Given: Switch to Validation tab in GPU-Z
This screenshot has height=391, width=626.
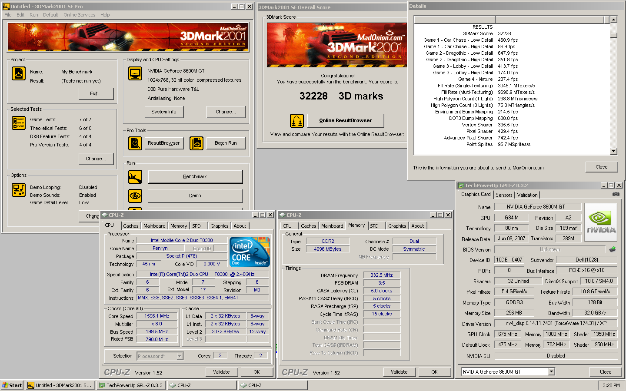Looking at the screenshot, I should point(527,195).
